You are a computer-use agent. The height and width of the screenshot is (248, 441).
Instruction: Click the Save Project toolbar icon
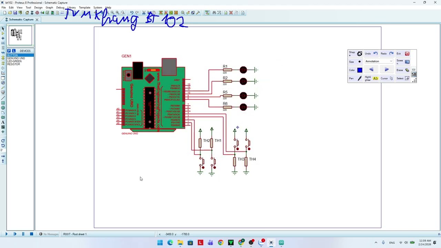[15, 13]
